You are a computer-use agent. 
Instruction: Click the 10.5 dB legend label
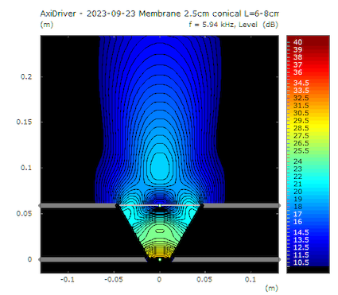point(301,262)
